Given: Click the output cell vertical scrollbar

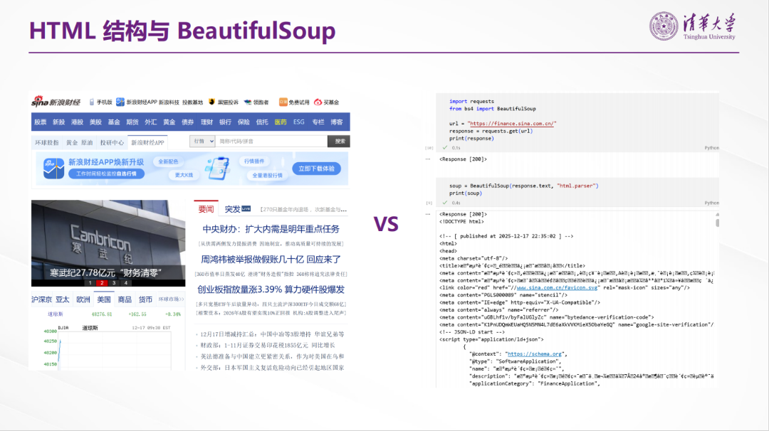Looking at the screenshot, I should [717, 223].
